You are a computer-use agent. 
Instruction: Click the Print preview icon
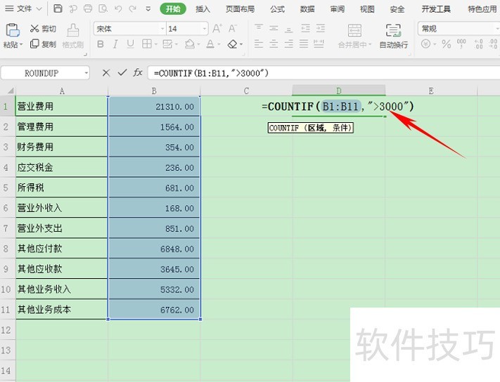pyautogui.click(x=103, y=8)
